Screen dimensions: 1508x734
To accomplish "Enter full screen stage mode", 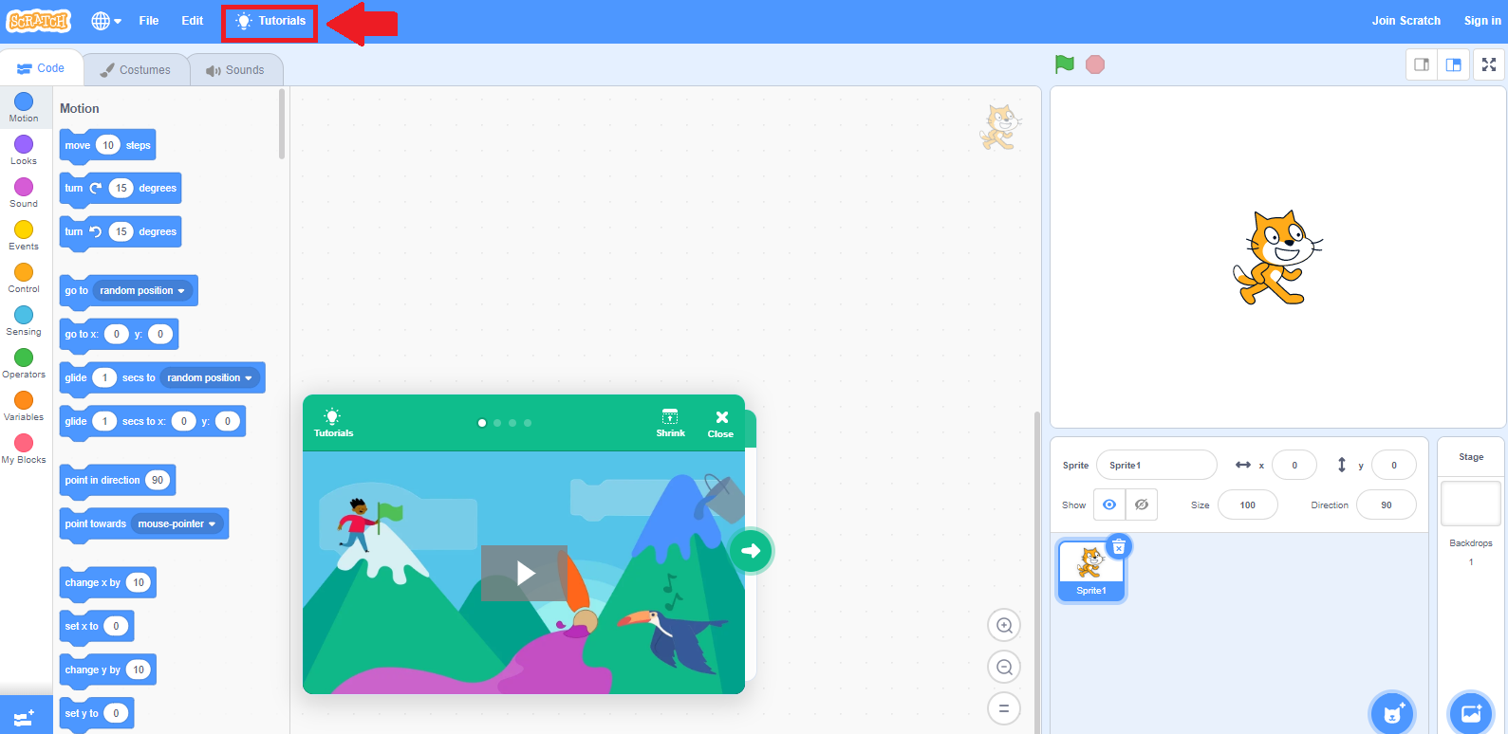I will pyautogui.click(x=1489, y=64).
